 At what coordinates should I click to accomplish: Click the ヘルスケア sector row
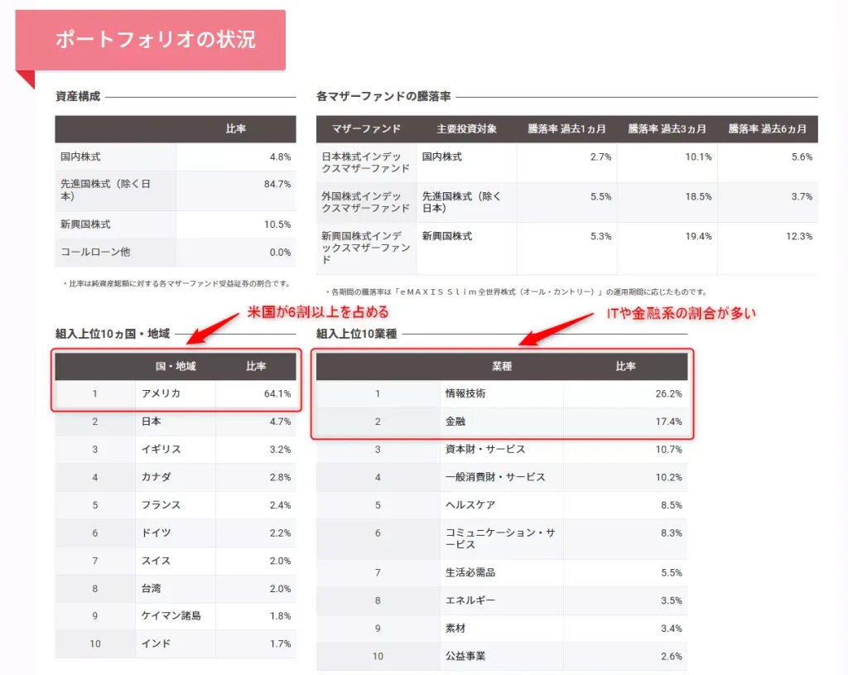(502, 505)
